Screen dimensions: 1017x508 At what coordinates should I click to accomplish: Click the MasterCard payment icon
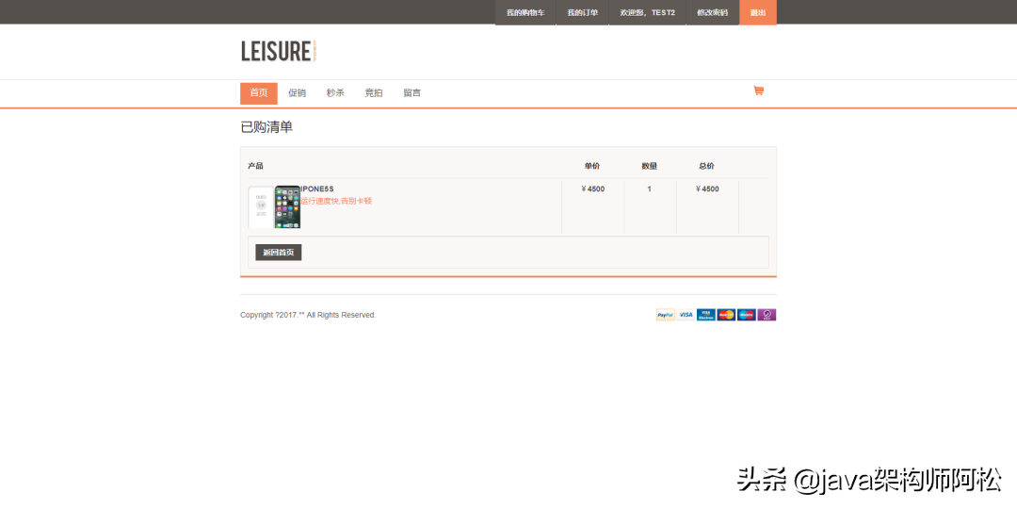tap(726, 315)
